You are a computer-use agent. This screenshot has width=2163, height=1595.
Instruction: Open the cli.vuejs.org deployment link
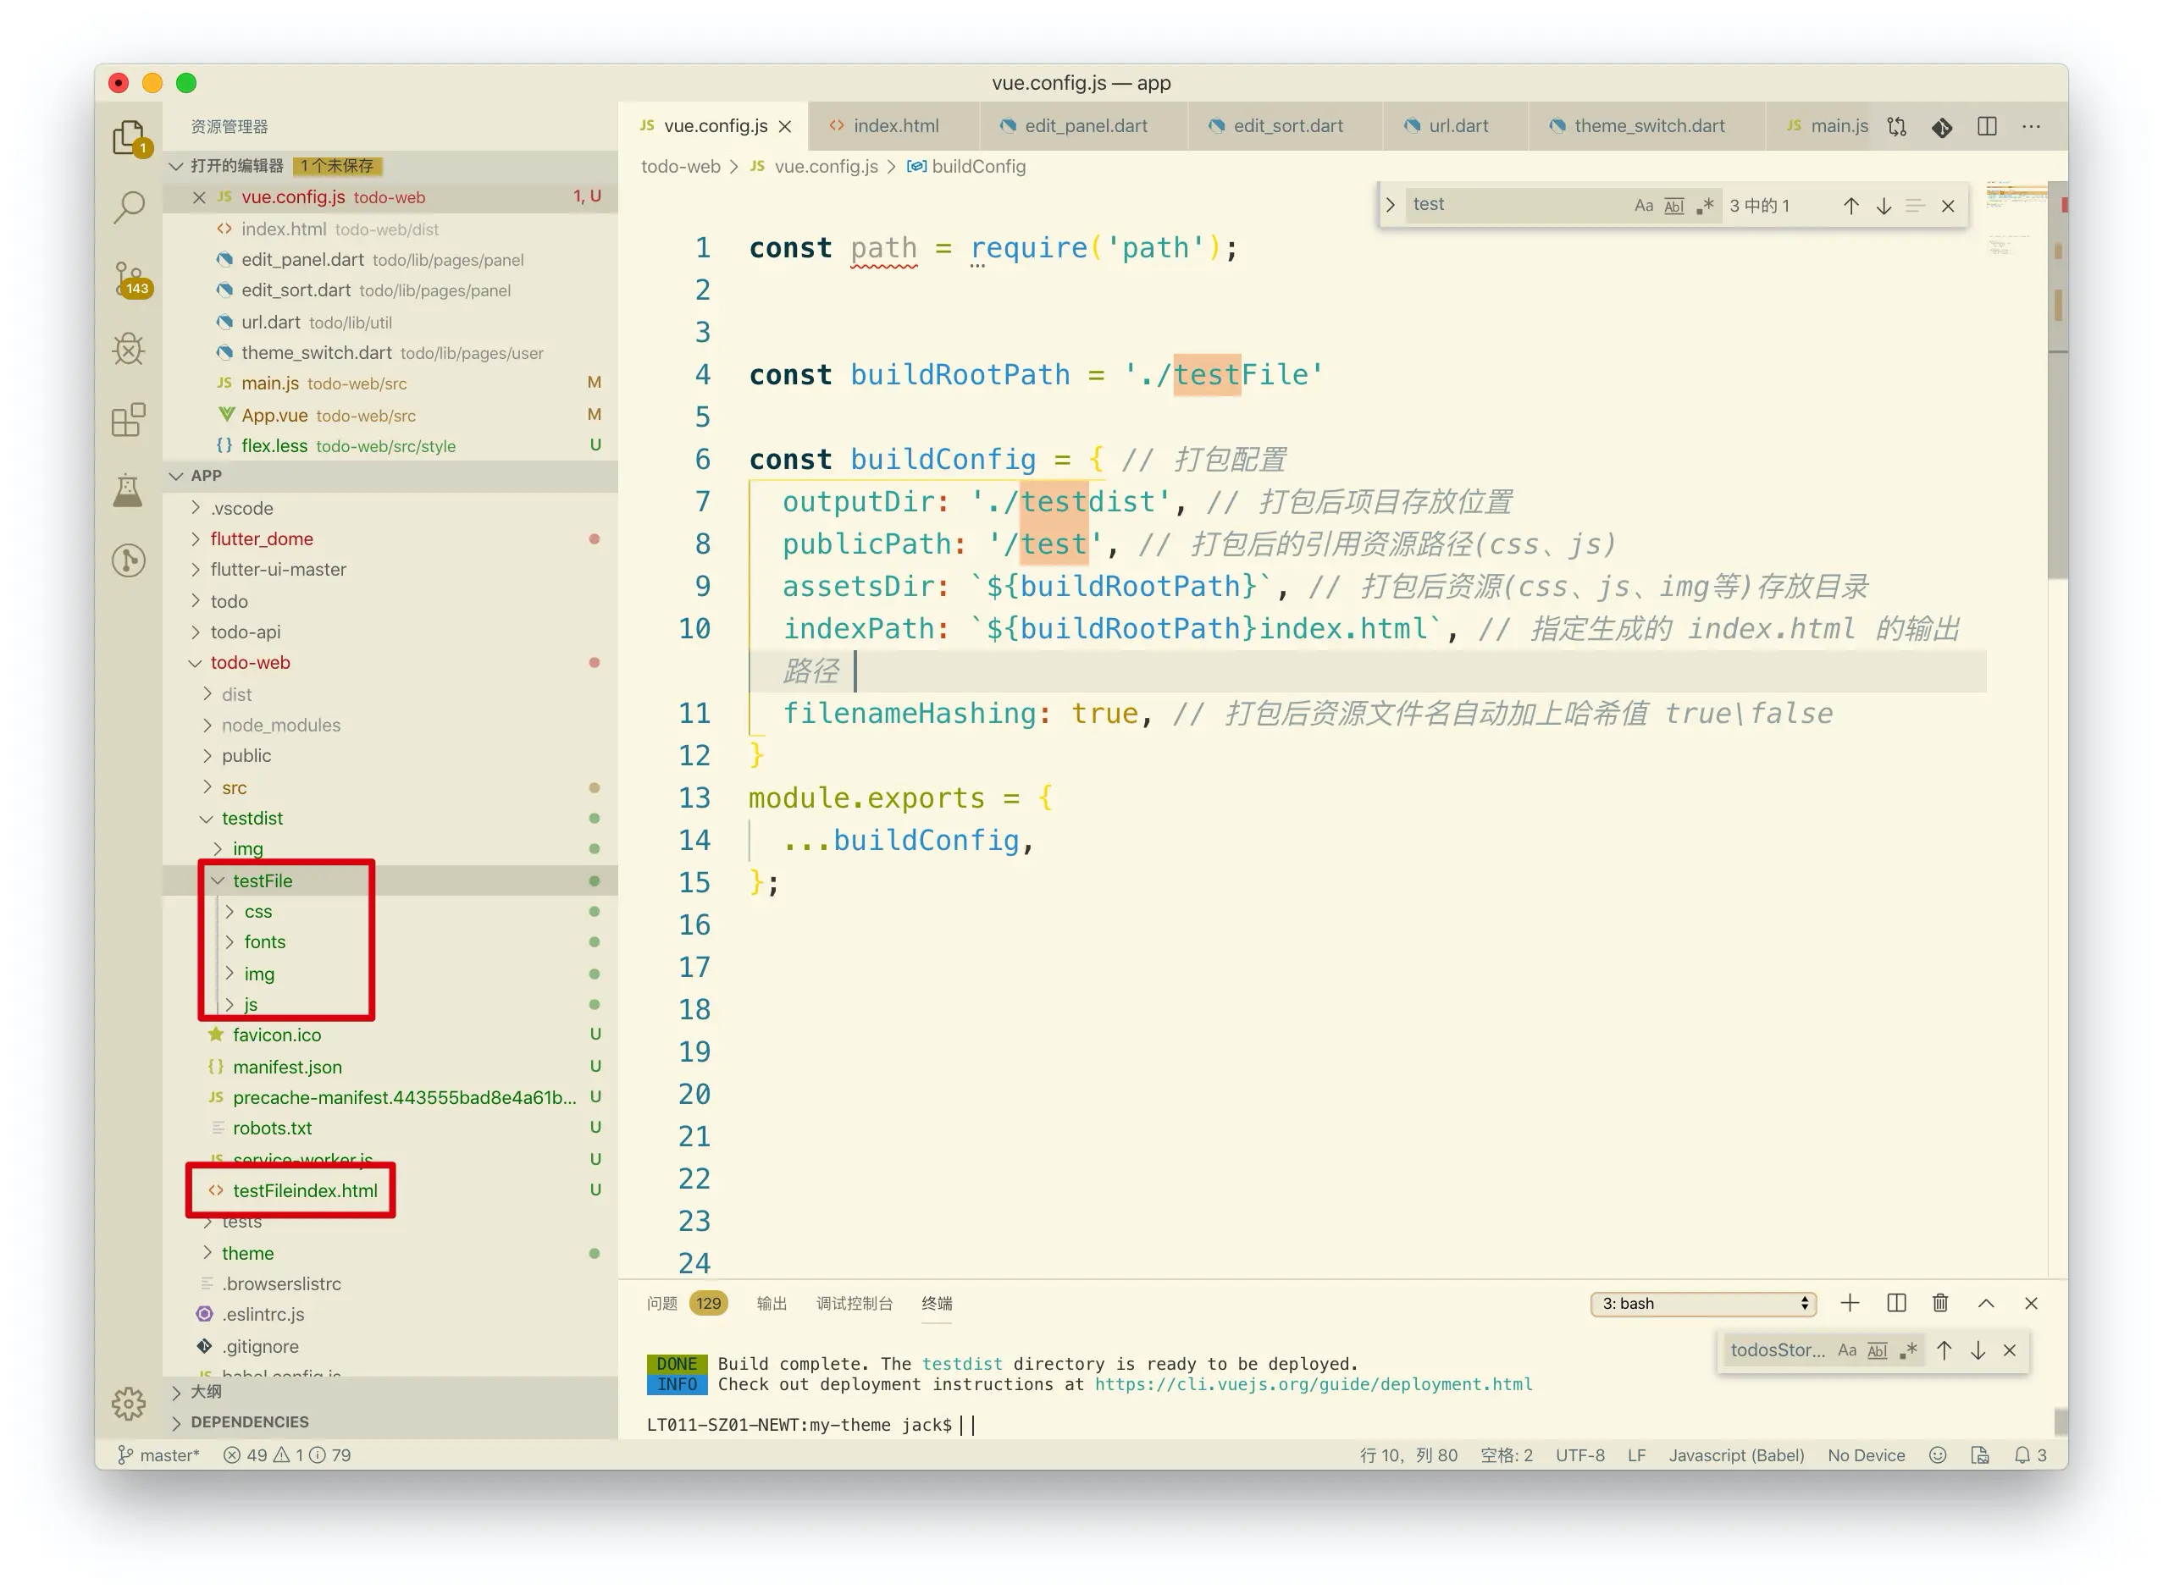click(x=1313, y=1384)
